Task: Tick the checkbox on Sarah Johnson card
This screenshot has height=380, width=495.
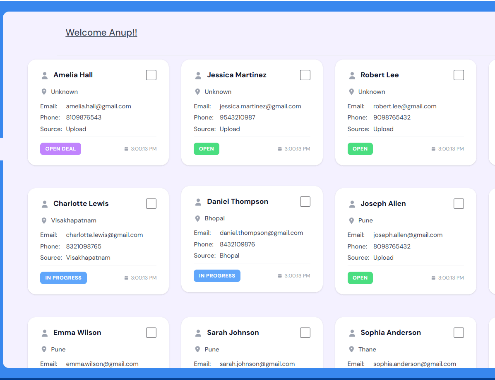Action: pyautogui.click(x=305, y=332)
